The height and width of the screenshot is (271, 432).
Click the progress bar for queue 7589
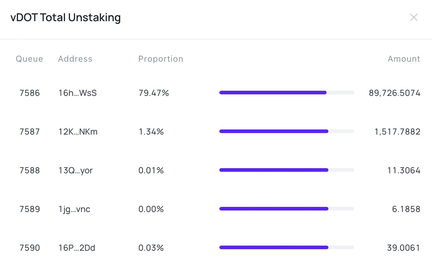[x=286, y=209]
